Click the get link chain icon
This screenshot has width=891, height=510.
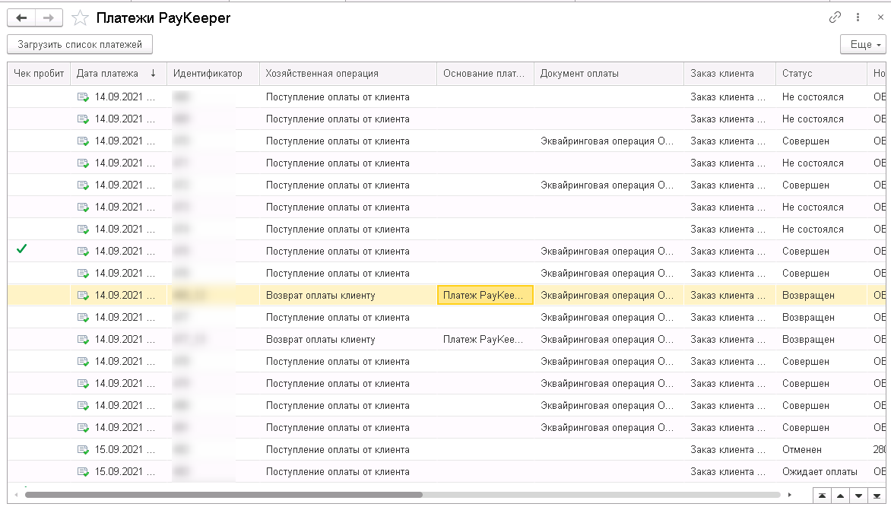835,17
